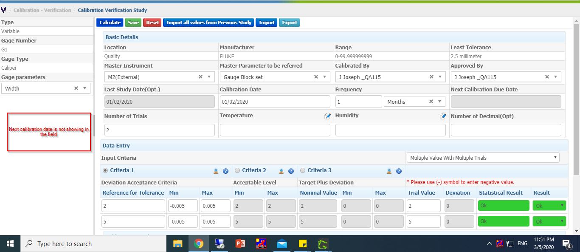Open Chrome from the taskbar
The image size is (580, 252).
point(198,244)
